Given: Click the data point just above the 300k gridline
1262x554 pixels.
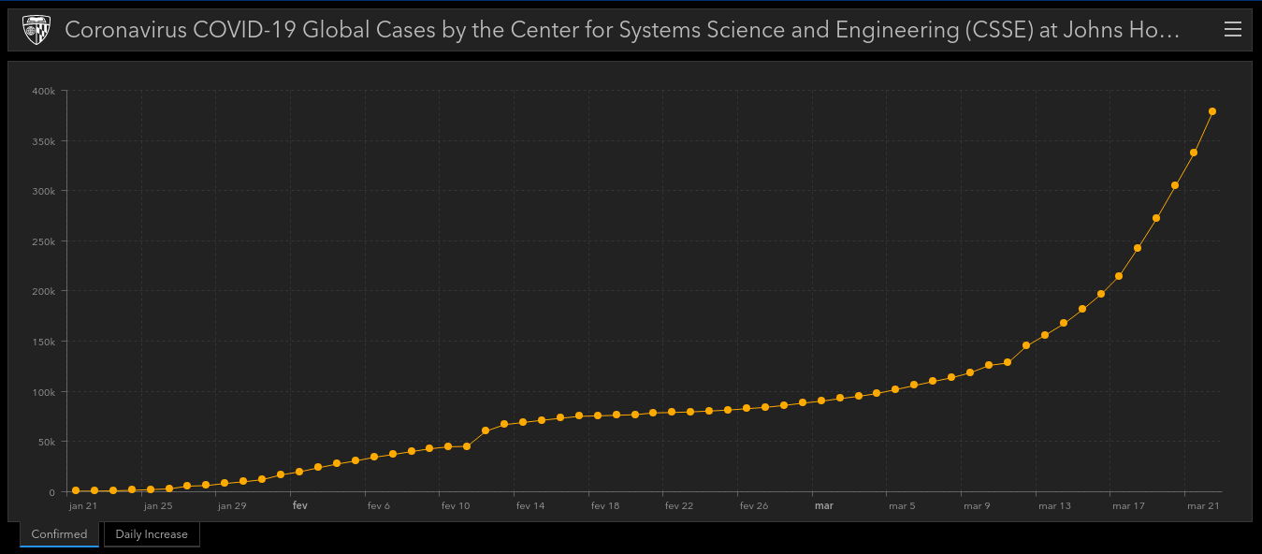Looking at the screenshot, I should click(x=1175, y=185).
